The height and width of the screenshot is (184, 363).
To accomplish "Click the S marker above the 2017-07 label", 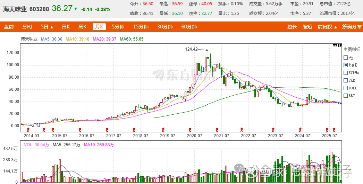I will click(107, 130).
